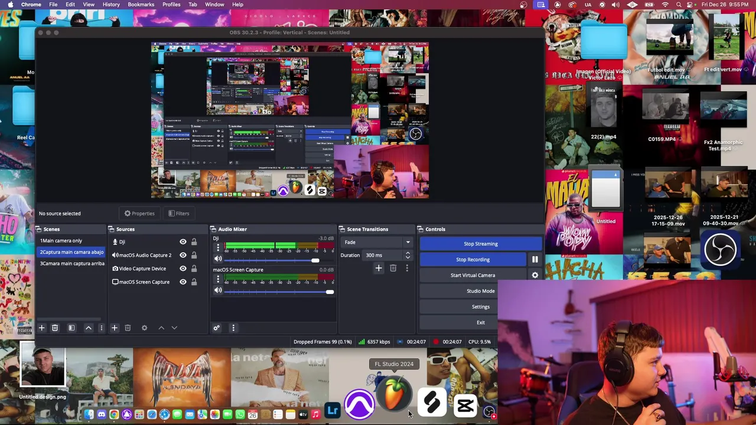Toggle visibility of Dji source
756x425 pixels.
(183, 242)
